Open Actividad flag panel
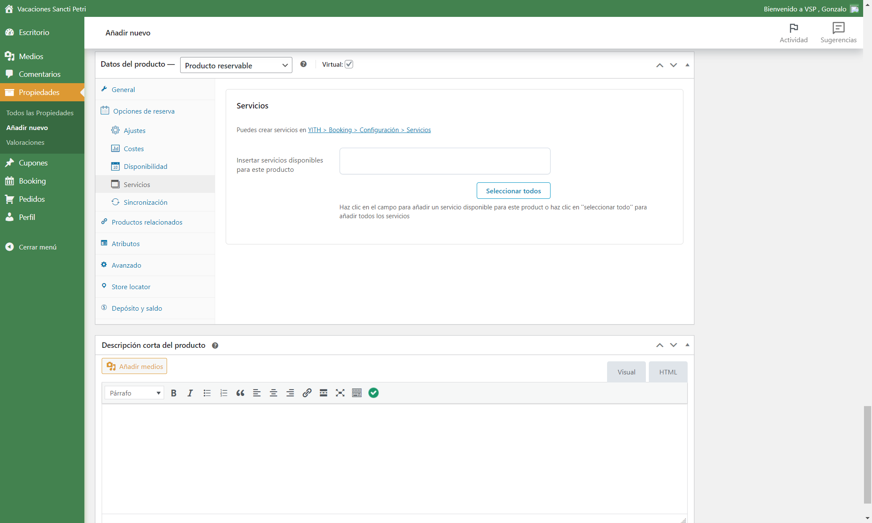The image size is (872, 523). (x=794, y=33)
